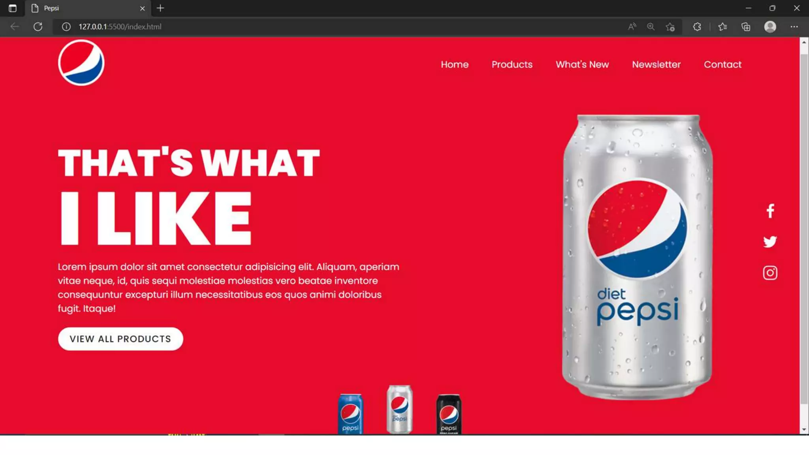This screenshot has height=455, width=809.
Task: Reload the page with refresh icon
Action: click(38, 26)
